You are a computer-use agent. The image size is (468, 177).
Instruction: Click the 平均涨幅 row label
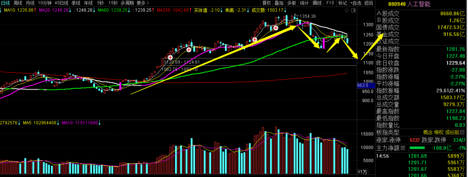coord(388,84)
